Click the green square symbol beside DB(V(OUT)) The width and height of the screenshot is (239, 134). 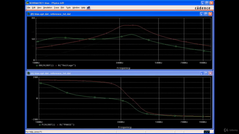pos(37,66)
